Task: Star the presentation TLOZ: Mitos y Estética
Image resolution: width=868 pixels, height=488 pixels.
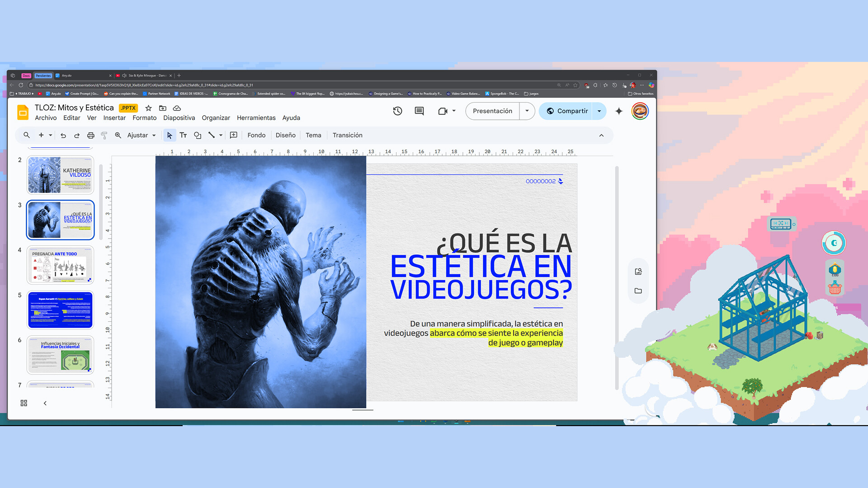Action: click(x=148, y=108)
